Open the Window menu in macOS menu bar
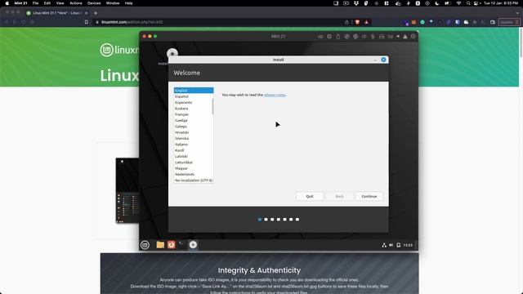 tap(113, 3)
